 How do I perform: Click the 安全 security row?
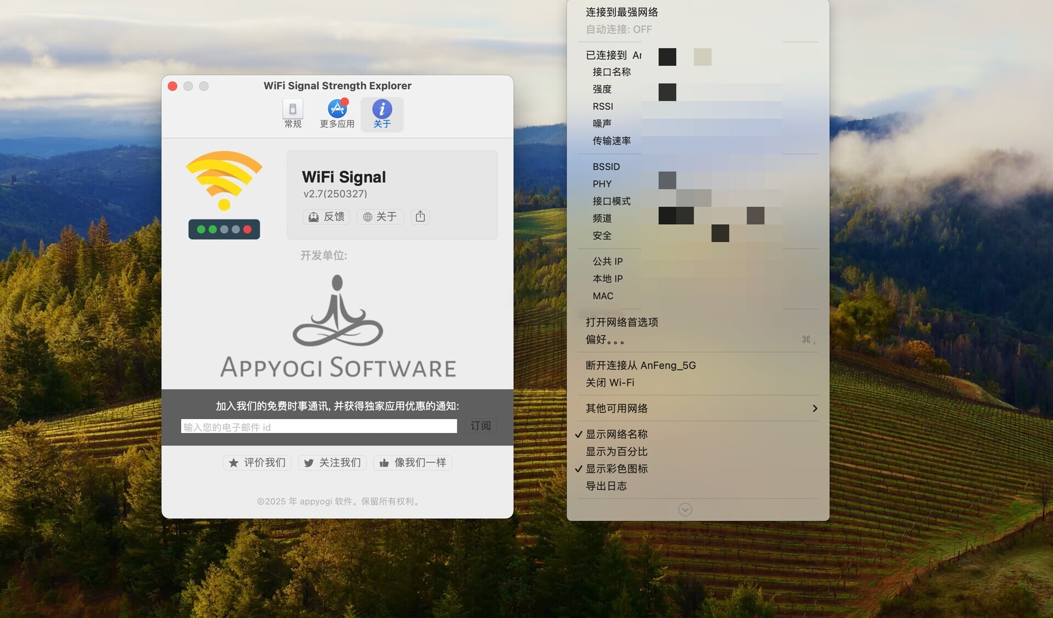[x=698, y=236]
